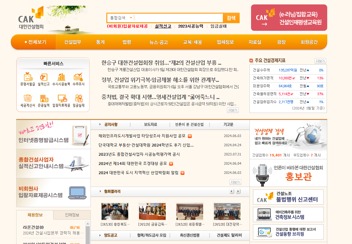
Task: Open the 세금계산서 quick service icon
Action: pos(28,101)
